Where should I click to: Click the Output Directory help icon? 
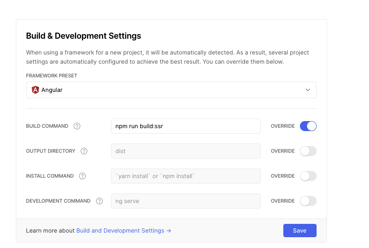click(x=84, y=151)
